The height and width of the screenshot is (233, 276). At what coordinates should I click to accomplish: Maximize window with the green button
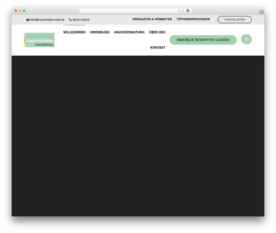(24, 10)
